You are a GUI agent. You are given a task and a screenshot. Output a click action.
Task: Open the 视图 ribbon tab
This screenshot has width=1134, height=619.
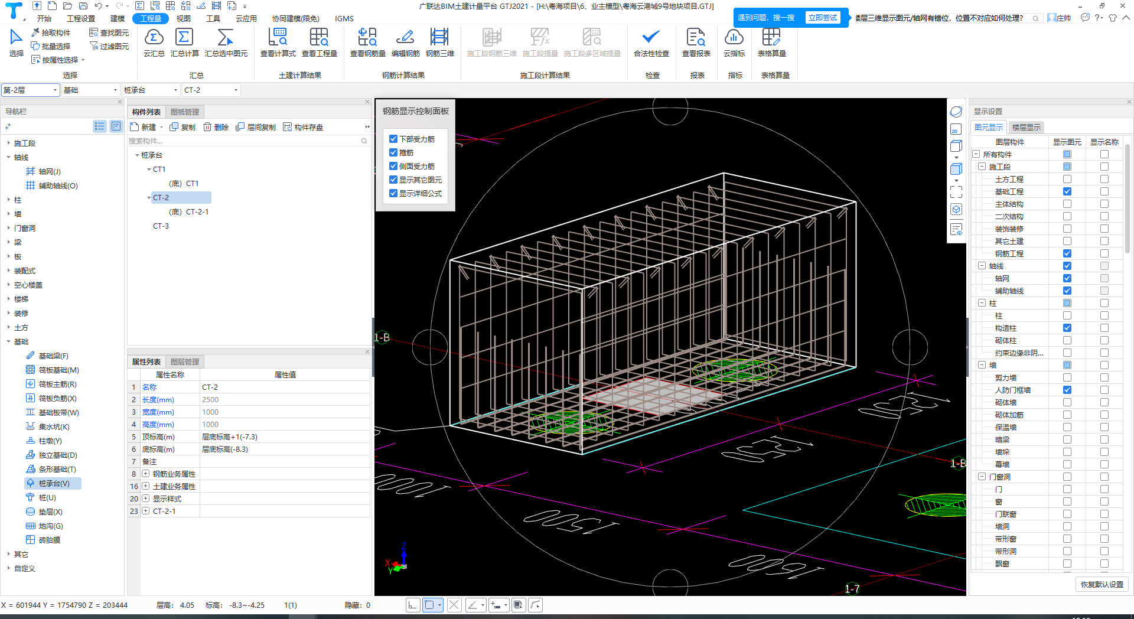click(x=184, y=18)
